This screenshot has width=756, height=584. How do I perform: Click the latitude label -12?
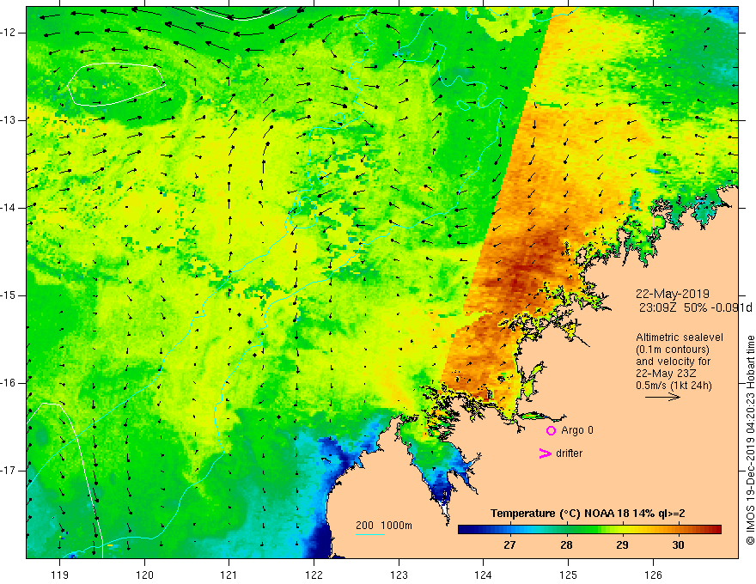coord(9,33)
